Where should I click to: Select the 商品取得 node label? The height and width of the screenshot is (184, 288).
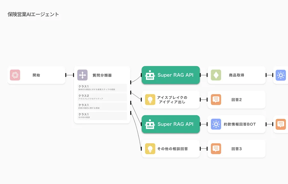tap(236, 75)
